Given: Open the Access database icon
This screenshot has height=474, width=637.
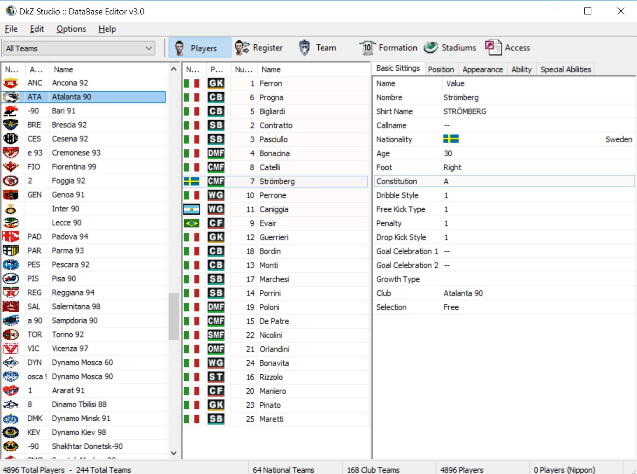Looking at the screenshot, I should click(x=493, y=48).
